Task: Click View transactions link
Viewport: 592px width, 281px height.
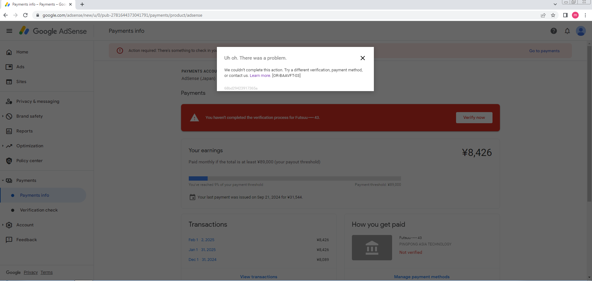Action: [x=259, y=277]
